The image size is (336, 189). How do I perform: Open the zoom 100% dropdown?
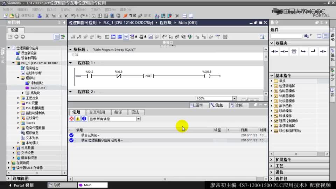(x=234, y=98)
